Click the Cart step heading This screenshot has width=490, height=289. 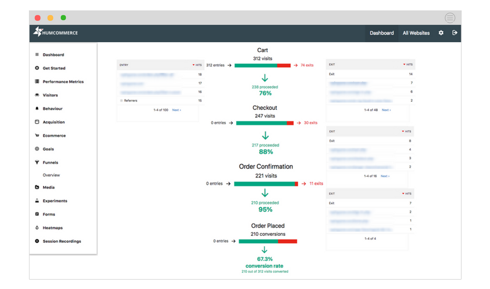[263, 50]
